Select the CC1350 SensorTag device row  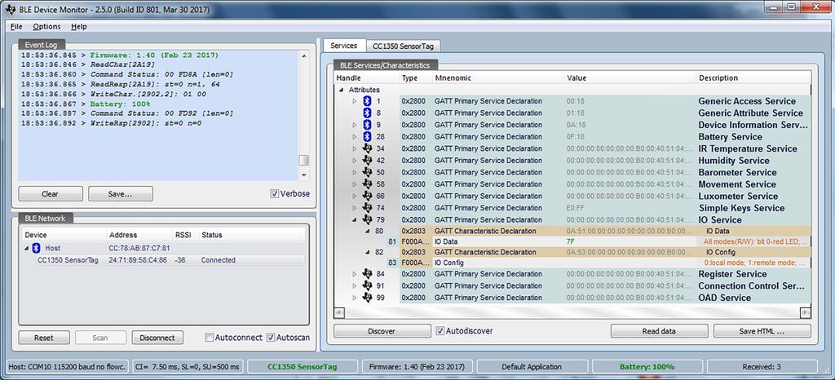coord(163,260)
